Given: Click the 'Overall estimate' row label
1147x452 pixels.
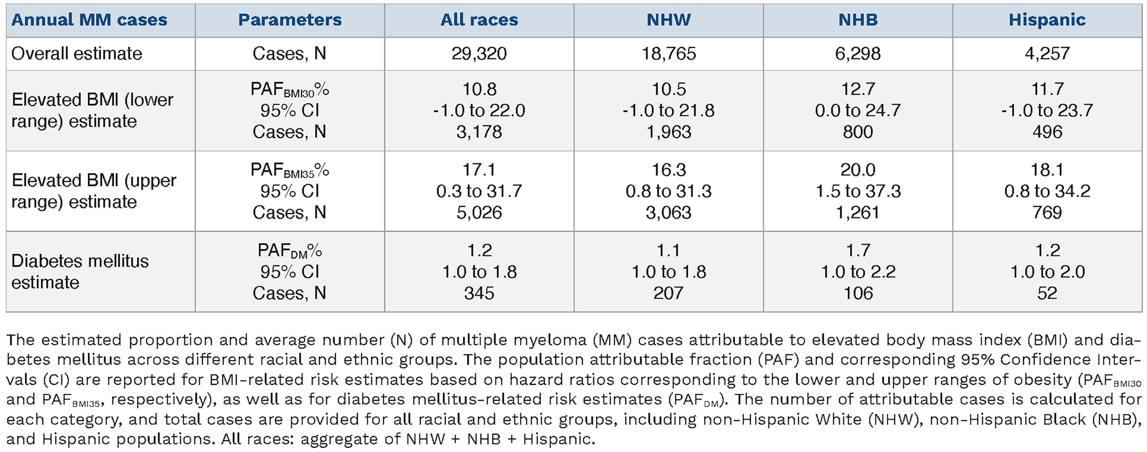Looking at the screenshot, I should 77,53.
